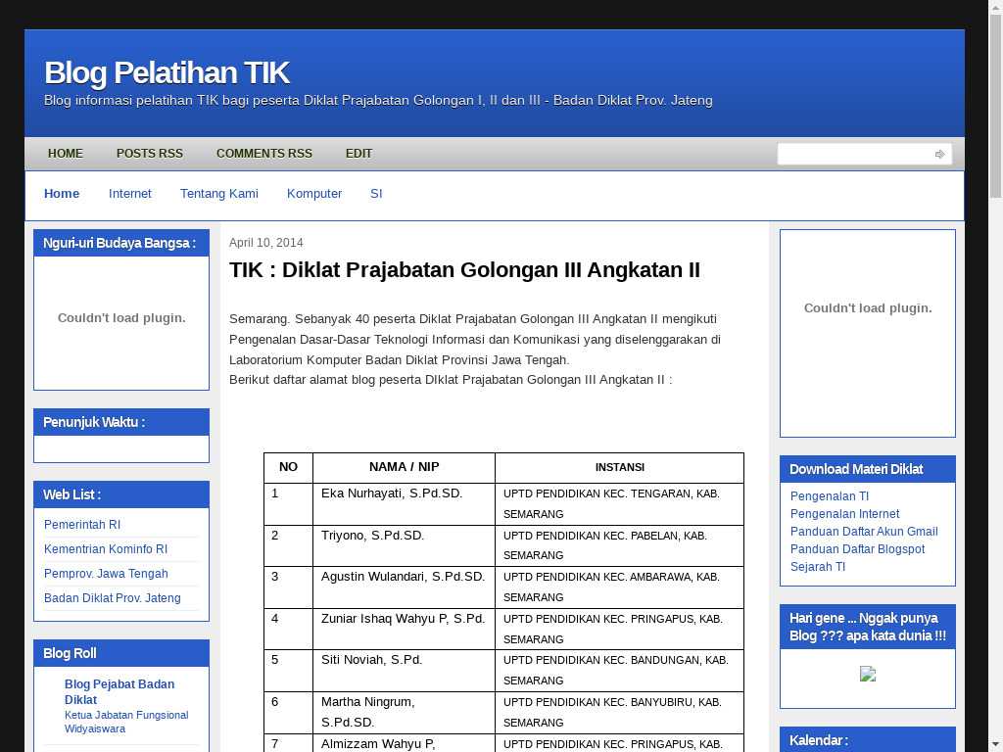Open Blog Pejabat Badan Diklat link
The width and height of the screenshot is (1003, 752).
click(119, 691)
